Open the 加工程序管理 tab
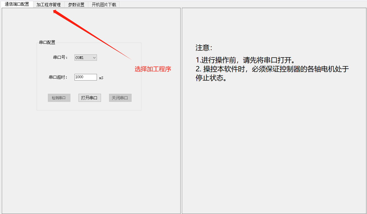The width and height of the screenshot is (367, 214). [x=48, y=5]
